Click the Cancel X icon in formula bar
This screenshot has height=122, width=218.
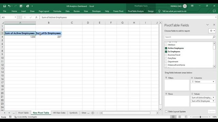pyautogui.click(x=25, y=17)
